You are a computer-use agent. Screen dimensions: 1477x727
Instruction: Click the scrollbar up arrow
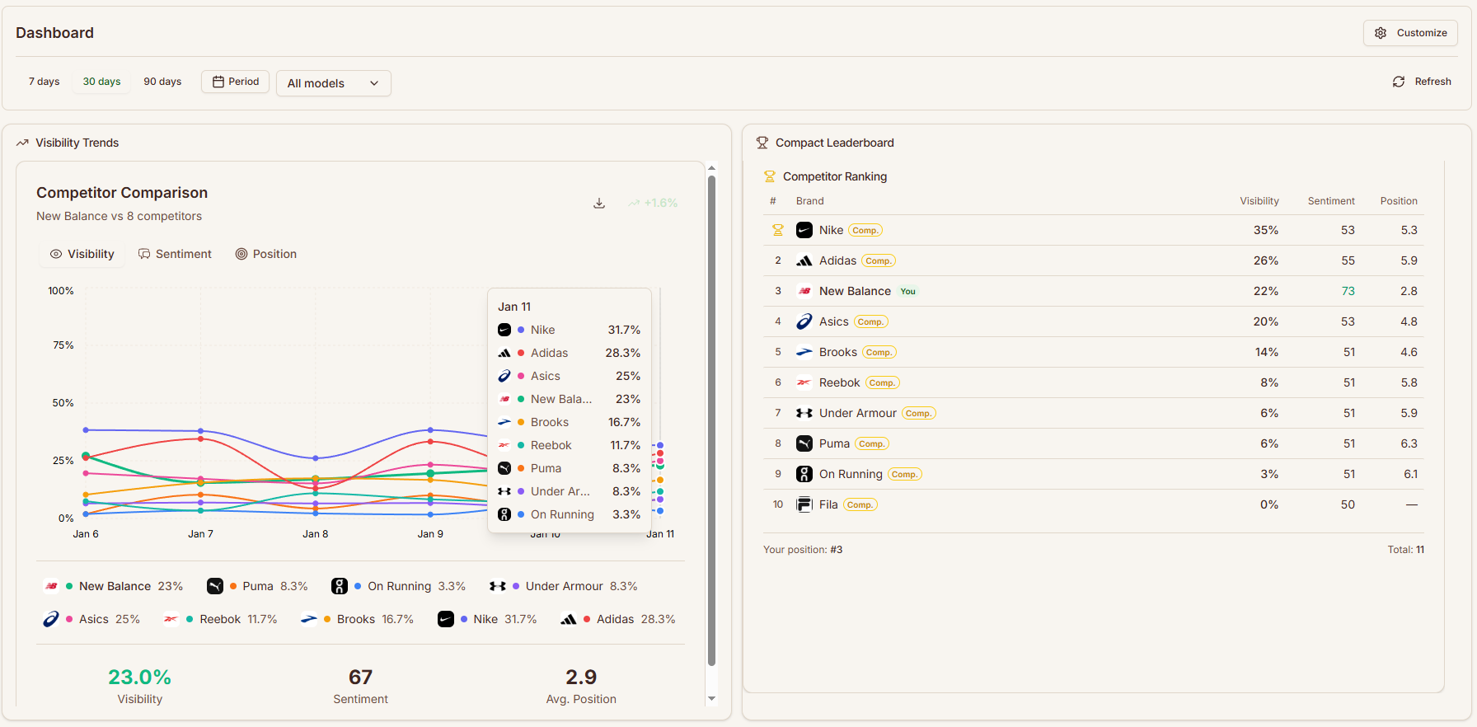click(711, 168)
